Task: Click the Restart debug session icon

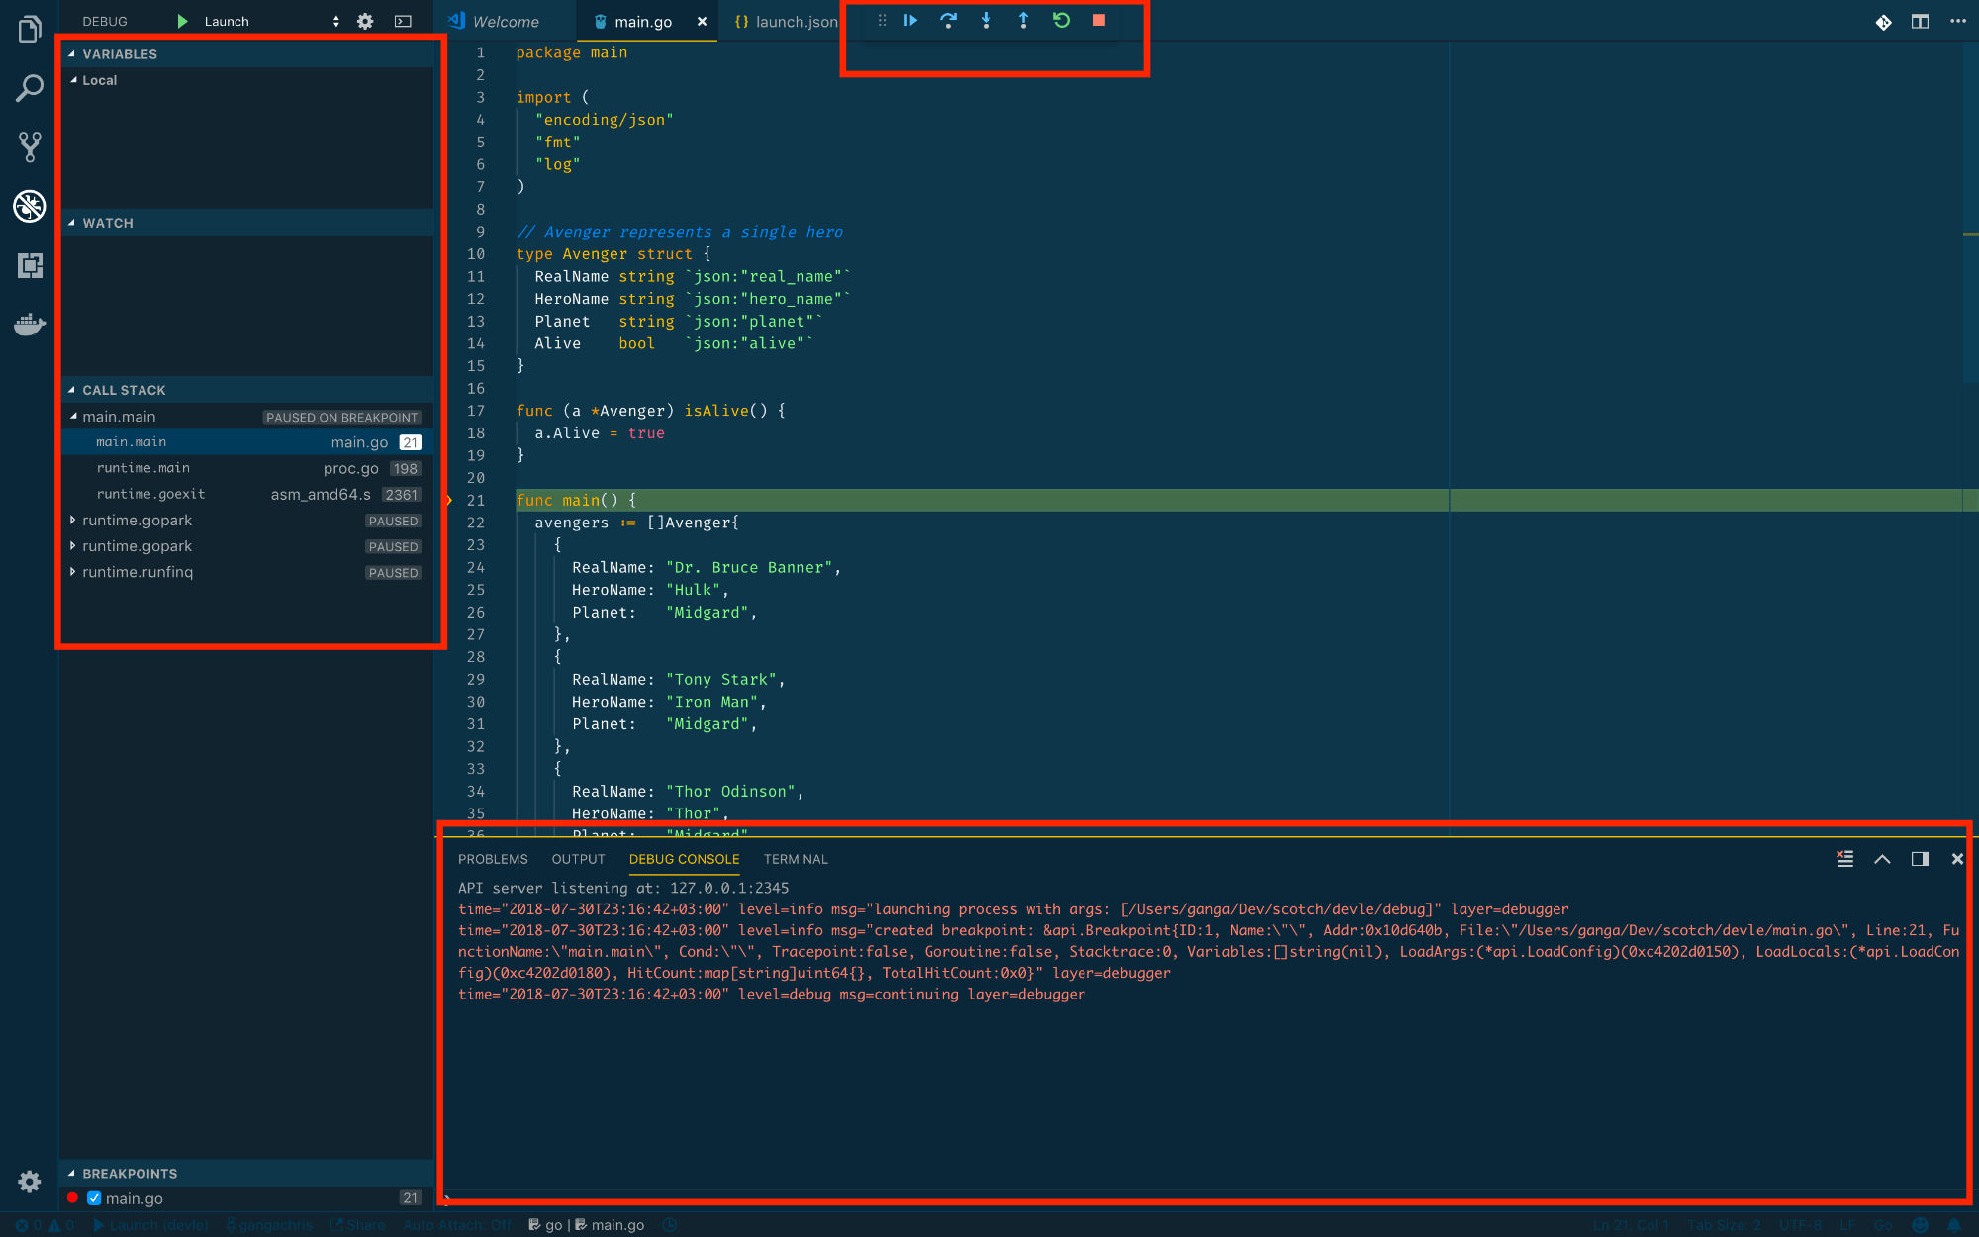Action: tap(1060, 20)
